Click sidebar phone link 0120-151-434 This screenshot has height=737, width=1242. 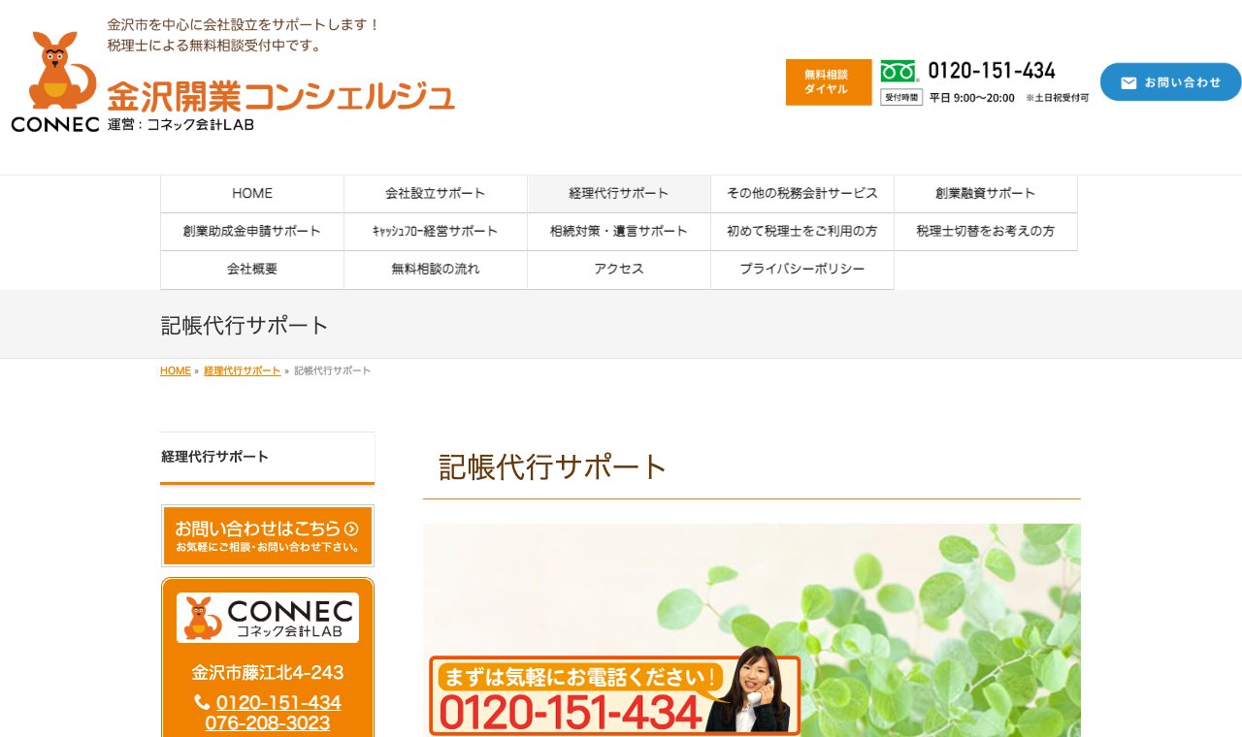(278, 703)
